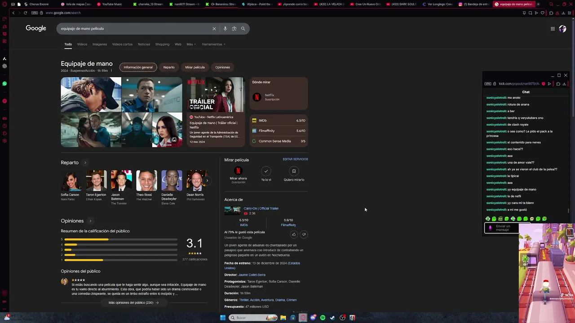Open the Filmaffinity 5.6/10 rating row
Image resolution: width=575 pixels, height=323 pixels.
coord(279,131)
